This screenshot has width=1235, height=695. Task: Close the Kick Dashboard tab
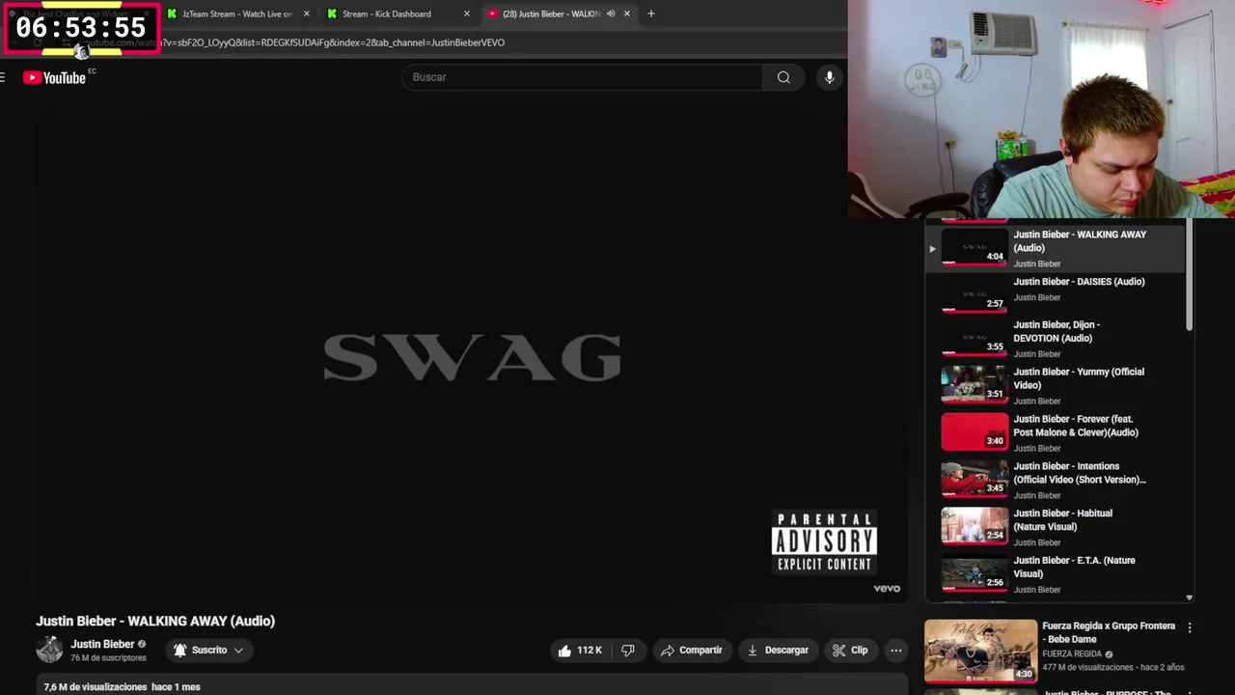(x=467, y=14)
